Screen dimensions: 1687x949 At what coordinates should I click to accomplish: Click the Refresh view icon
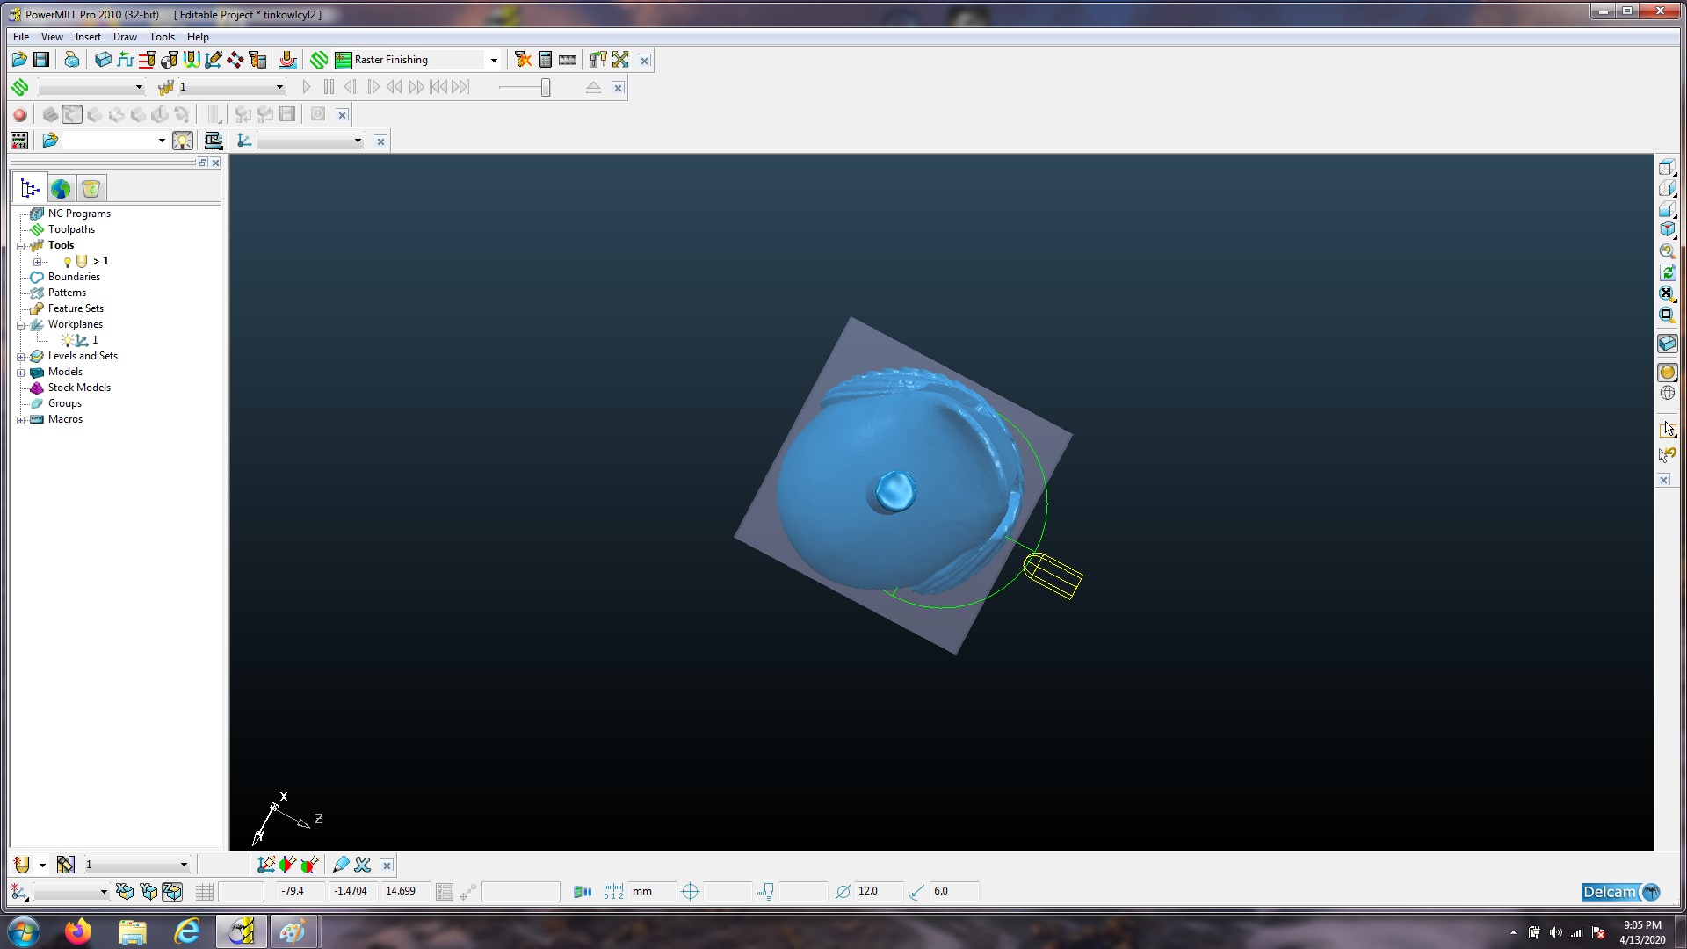[x=1667, y=272]
